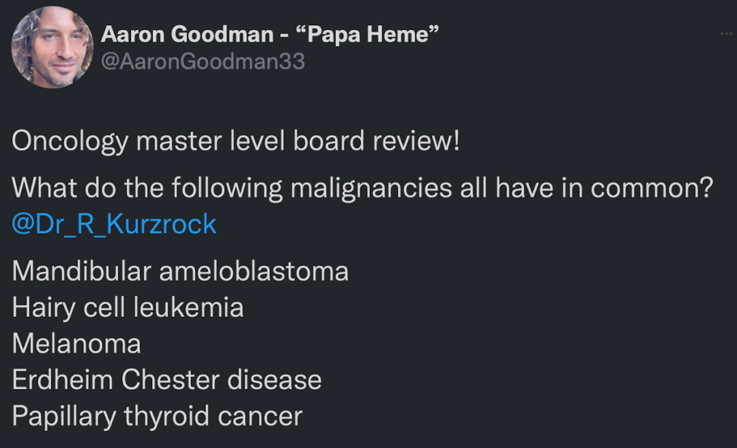Click the word "Oncology" in the tweet

(70, 141)
